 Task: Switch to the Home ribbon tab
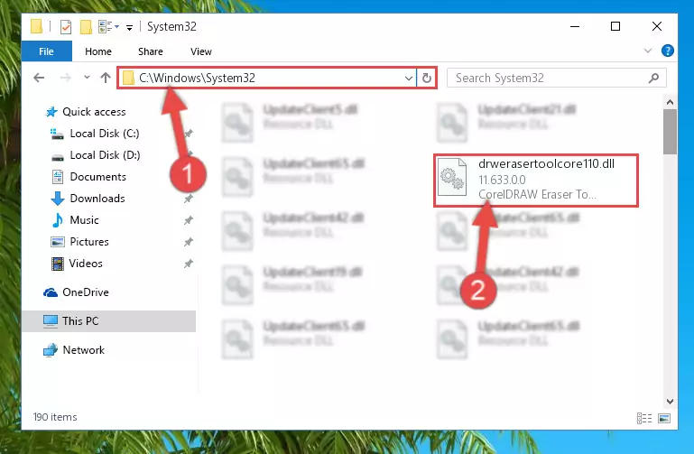pyautogui.click(x=98, y=51)
